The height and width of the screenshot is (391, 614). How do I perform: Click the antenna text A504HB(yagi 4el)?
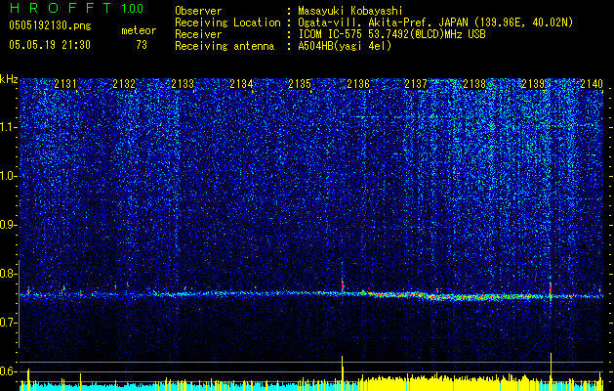(345, 46)
